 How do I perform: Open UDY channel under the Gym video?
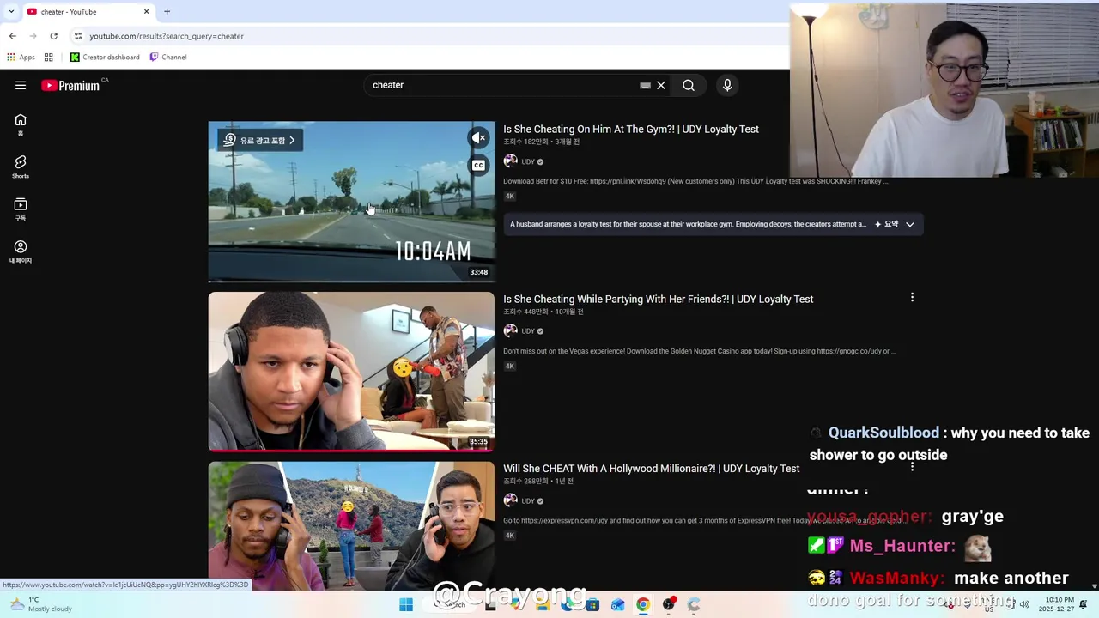point(528,161)
